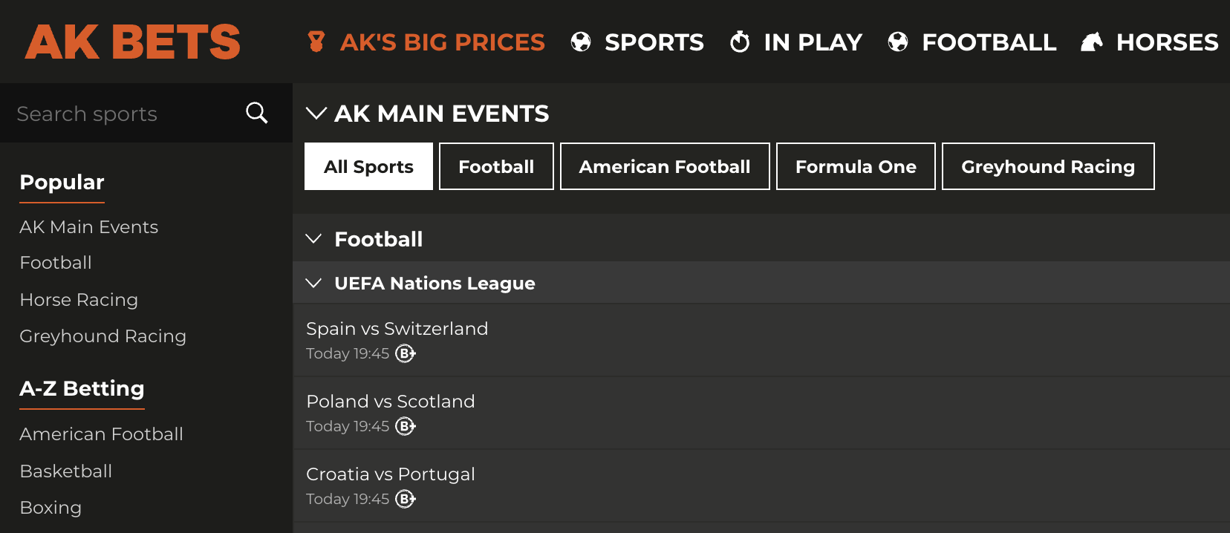
Task: Select the All Sports filter tab
Action: point(368,166)
